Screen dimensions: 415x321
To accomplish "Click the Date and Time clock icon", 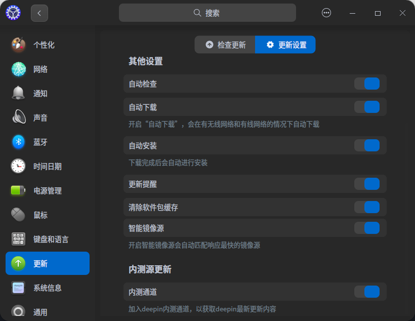I will click(18, 167).
